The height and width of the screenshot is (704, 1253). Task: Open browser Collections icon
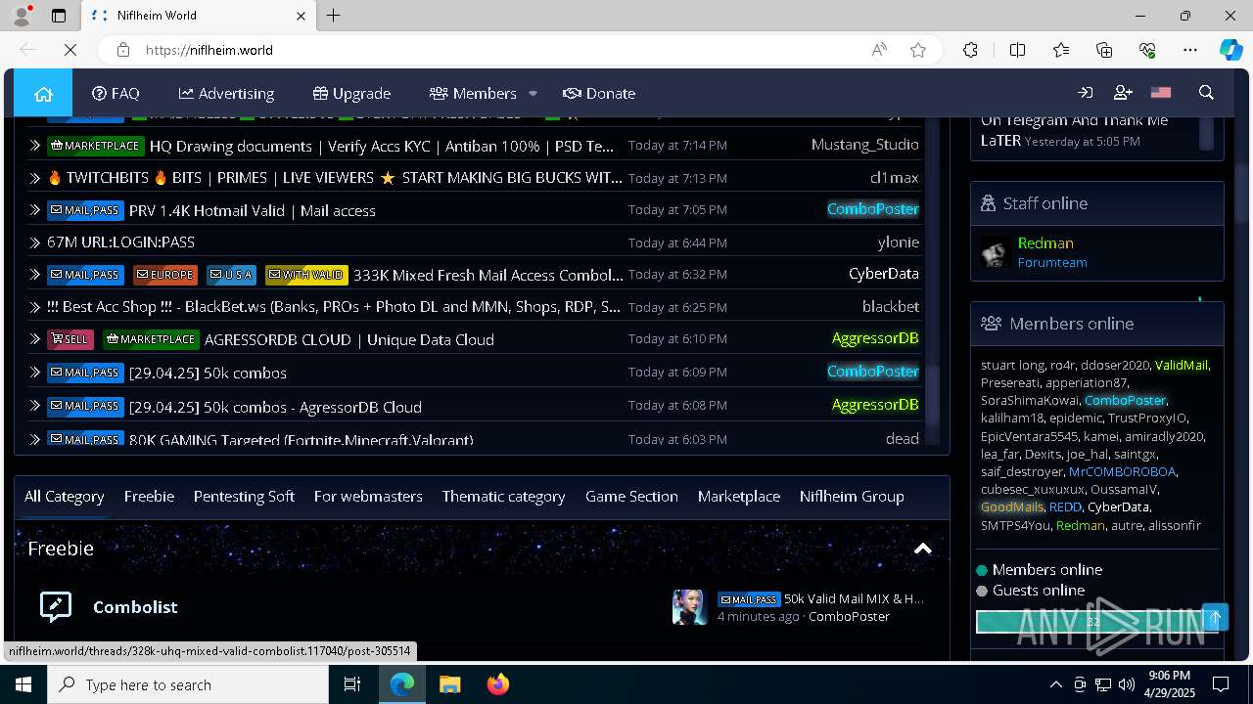[x=1104, y=50]
